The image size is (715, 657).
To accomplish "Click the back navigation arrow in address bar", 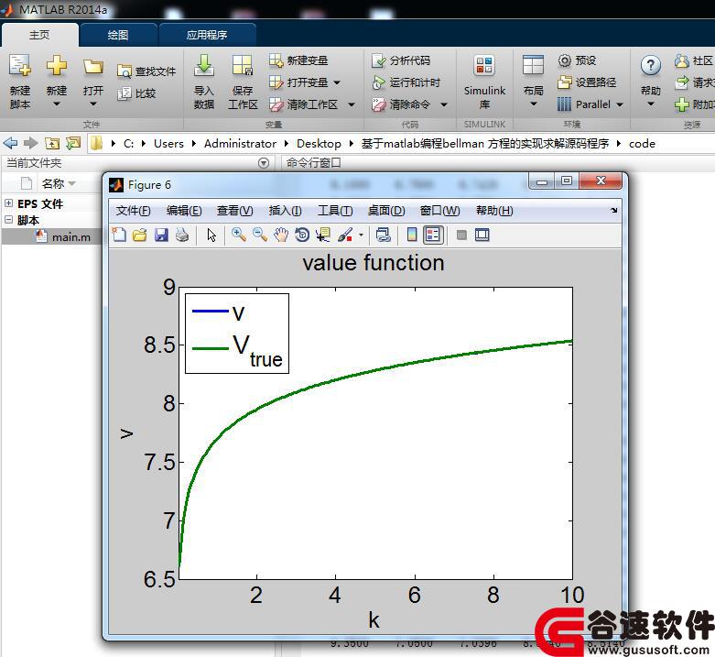I will coord(10,144).
